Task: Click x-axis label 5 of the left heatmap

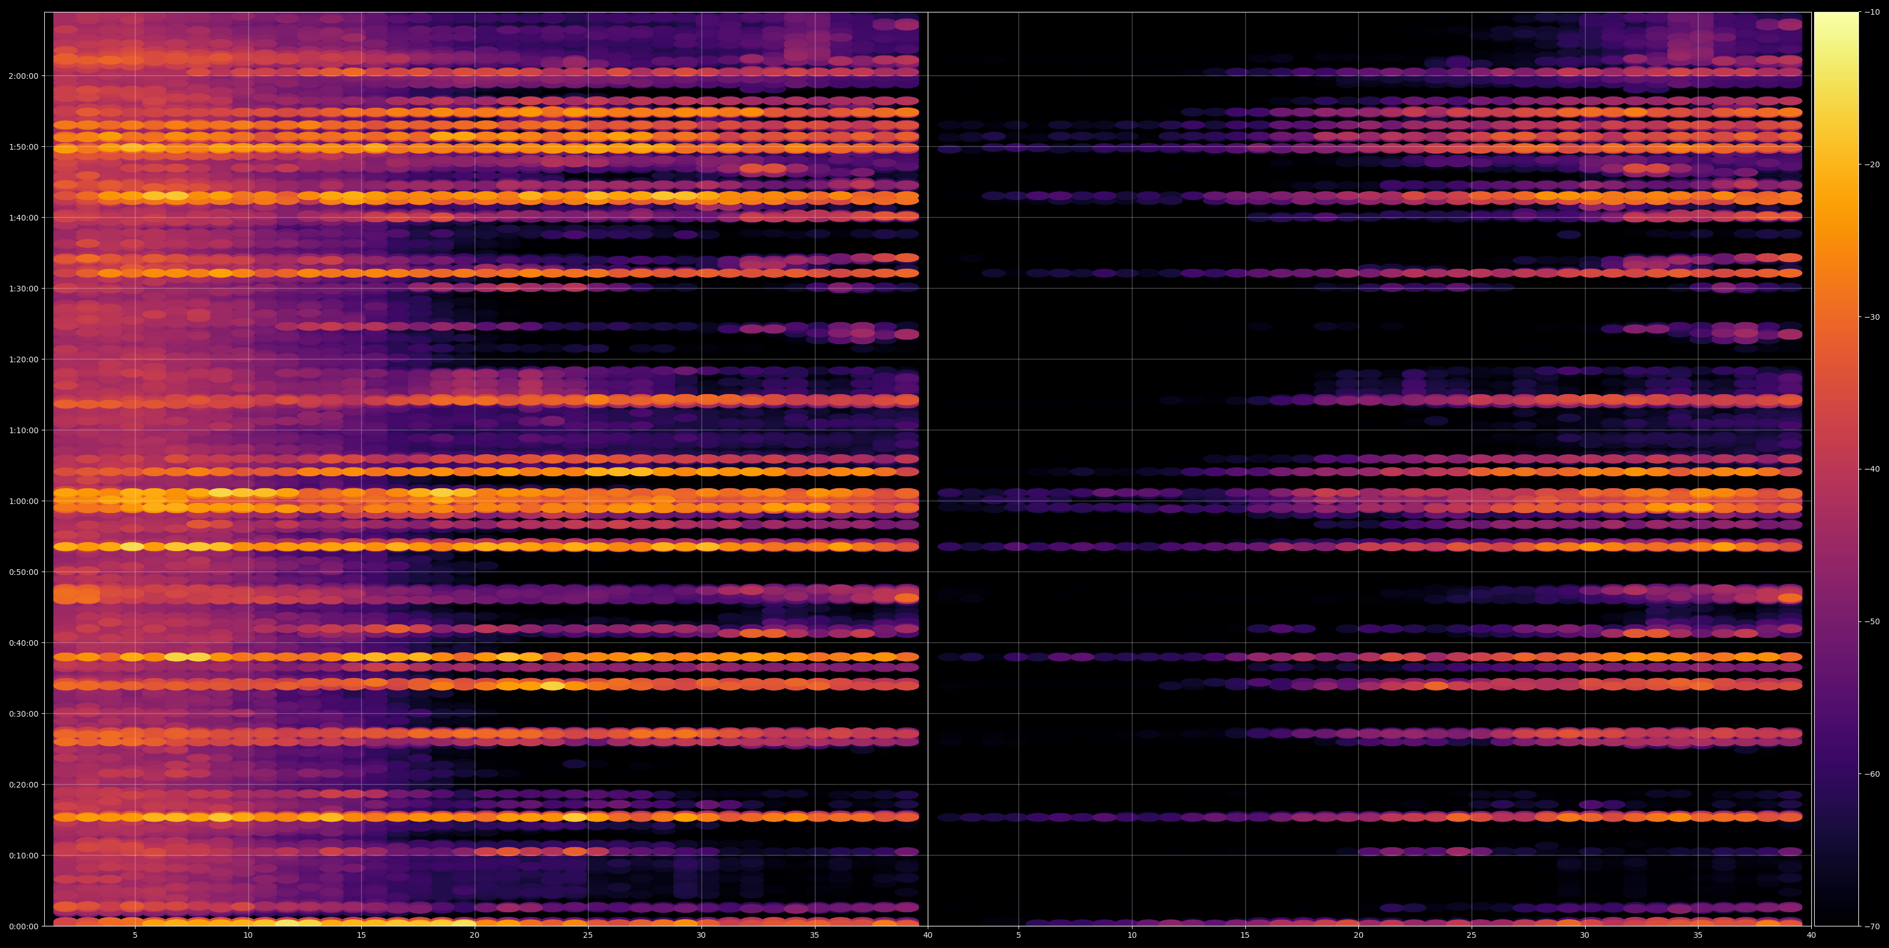Action: (x=135, y=936)
